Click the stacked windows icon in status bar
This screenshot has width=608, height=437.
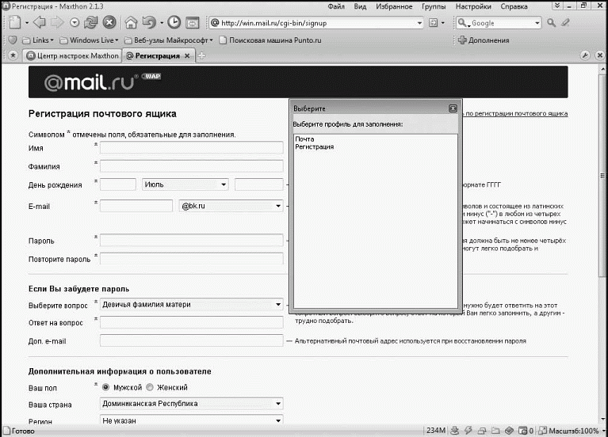(482, 431)
